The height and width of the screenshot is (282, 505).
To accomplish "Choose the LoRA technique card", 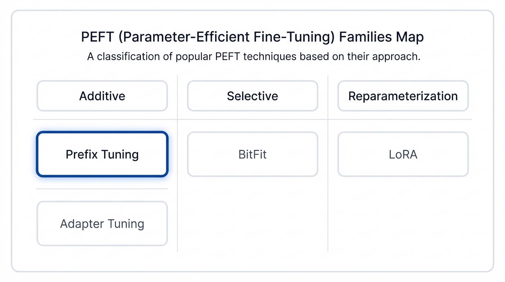I will [403, 154].
